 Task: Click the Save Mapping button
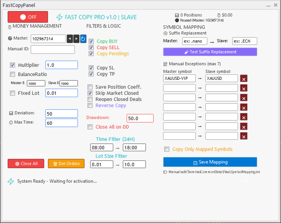pos(210,162)
